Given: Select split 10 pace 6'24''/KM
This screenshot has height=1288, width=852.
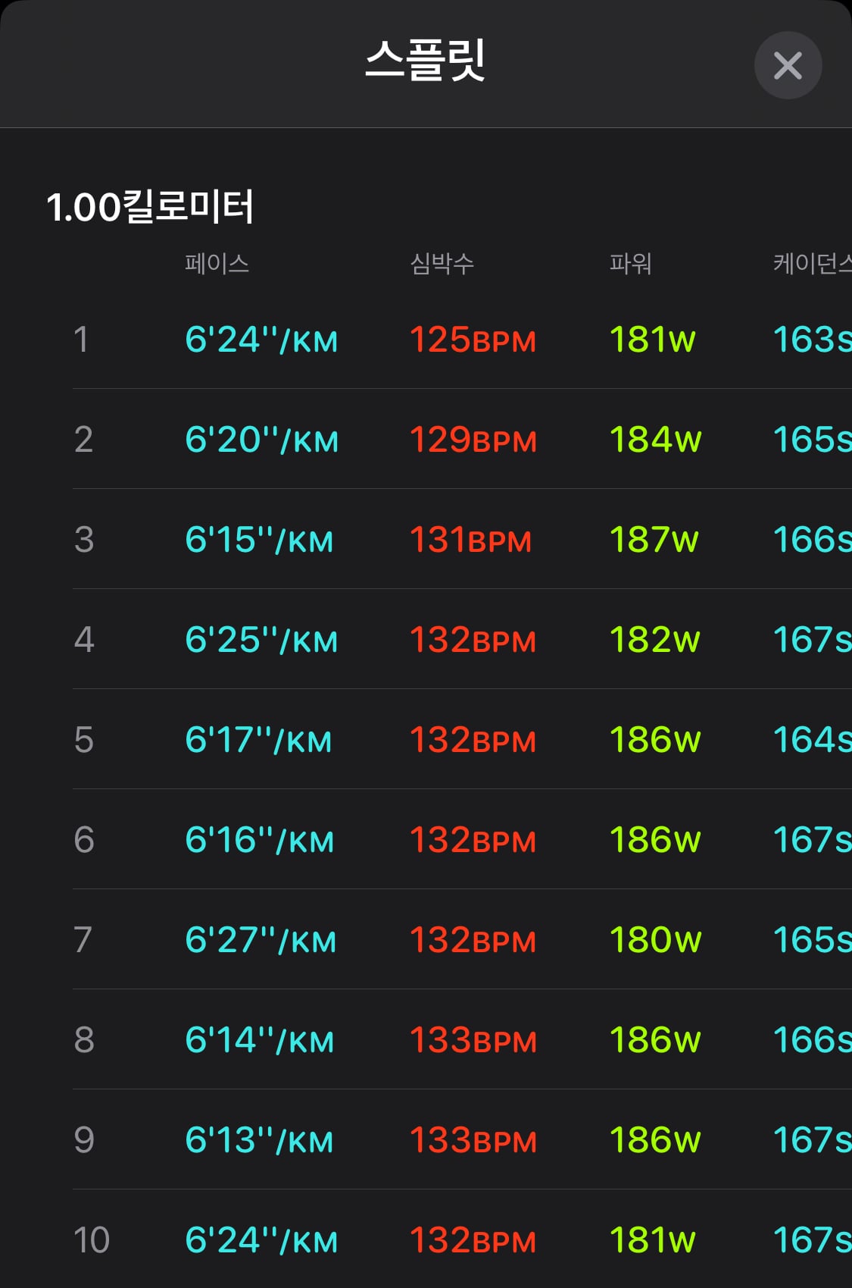Looking at the screenshot, I should (x=261, y=1240).
